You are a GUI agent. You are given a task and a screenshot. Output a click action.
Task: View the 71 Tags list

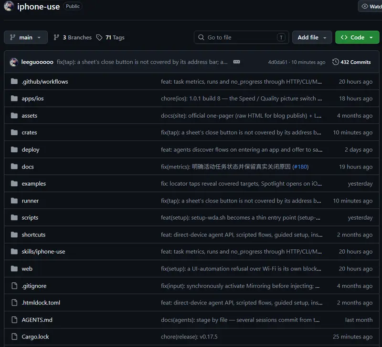pos(110,37)
